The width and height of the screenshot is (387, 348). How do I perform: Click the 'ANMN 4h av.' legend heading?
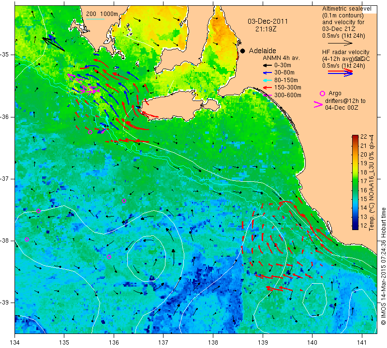281,58
